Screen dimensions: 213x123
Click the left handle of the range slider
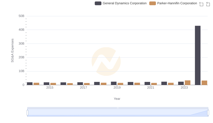pos(27,113)
